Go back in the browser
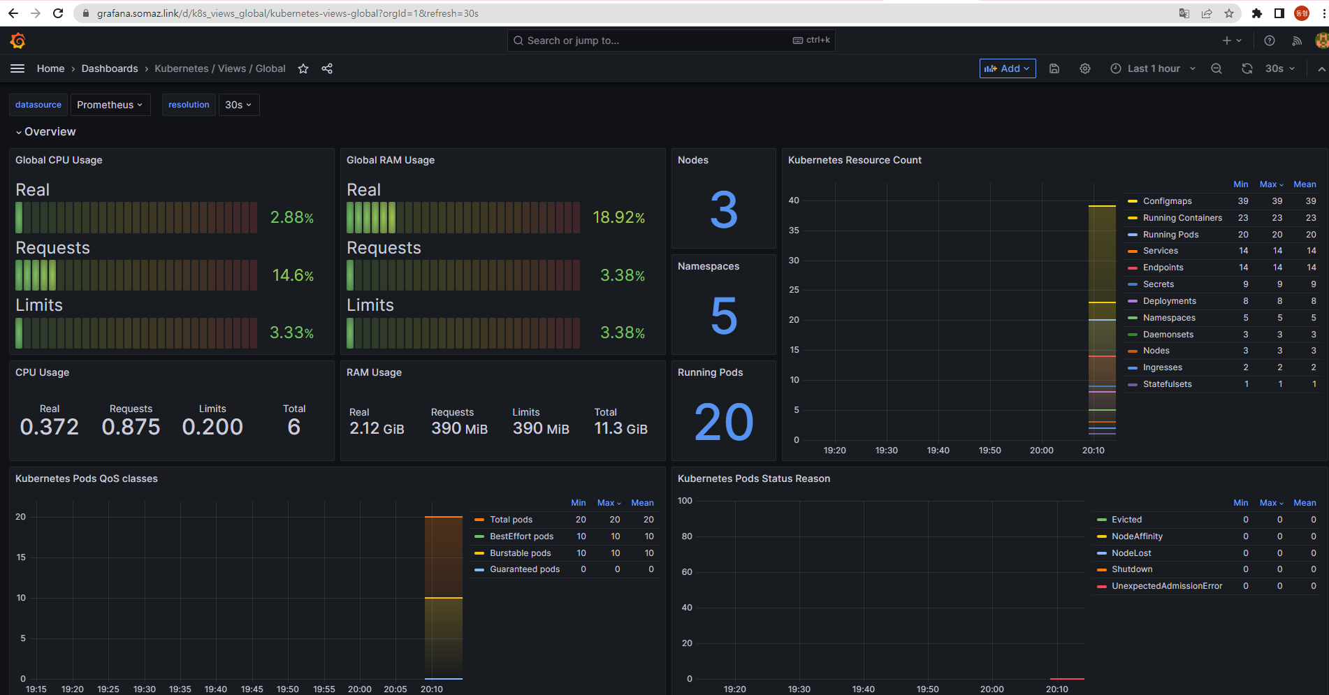Image resolution: width=1329 pixels, height=695 pixels. [13, 13]
